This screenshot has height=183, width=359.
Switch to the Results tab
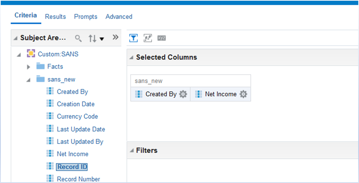[55, 17]
